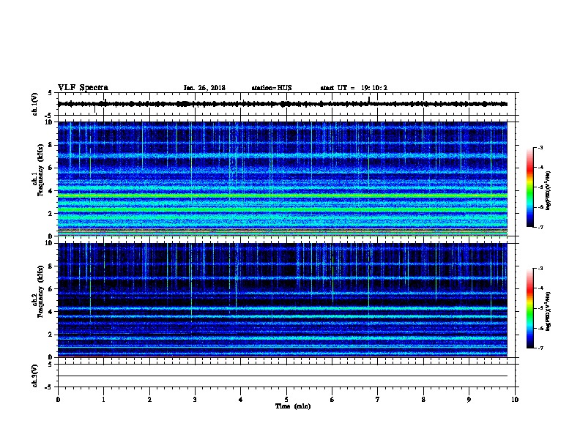Screen dimensions: 580x448
Task: Click the "ch.1(V)" y-axis label
Action: coord(35,104)
